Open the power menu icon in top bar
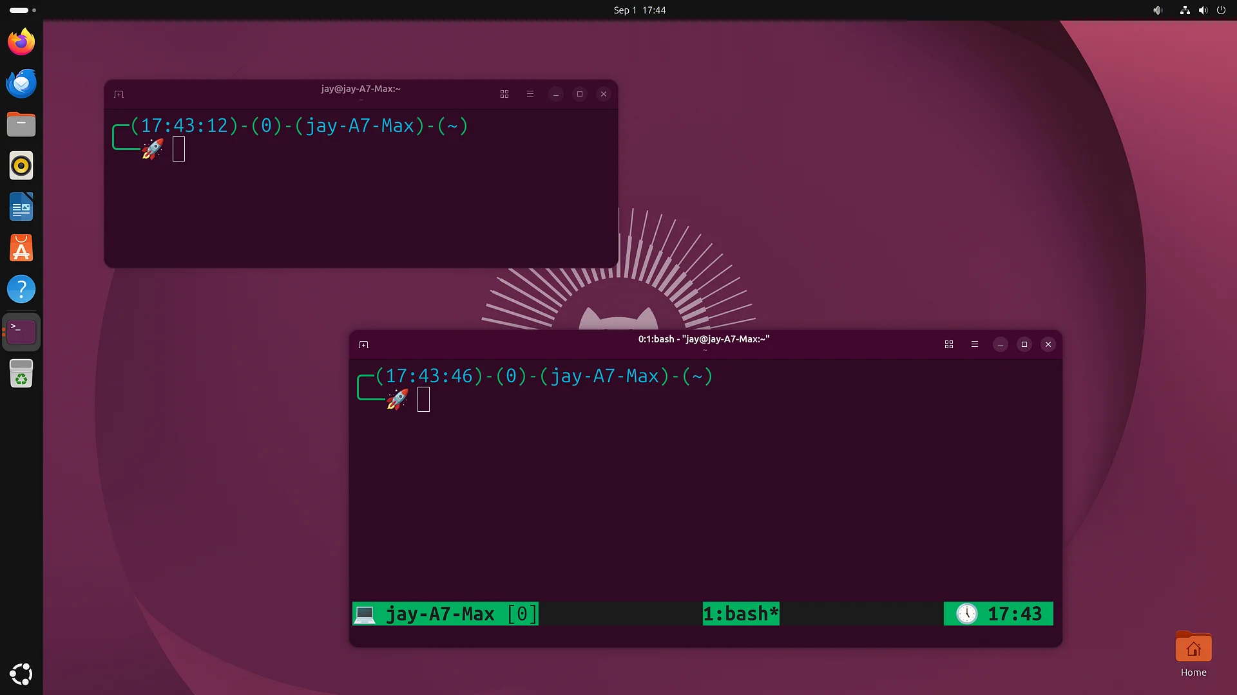Screen dimensions: 1237x695 [x=1221, y=10]
